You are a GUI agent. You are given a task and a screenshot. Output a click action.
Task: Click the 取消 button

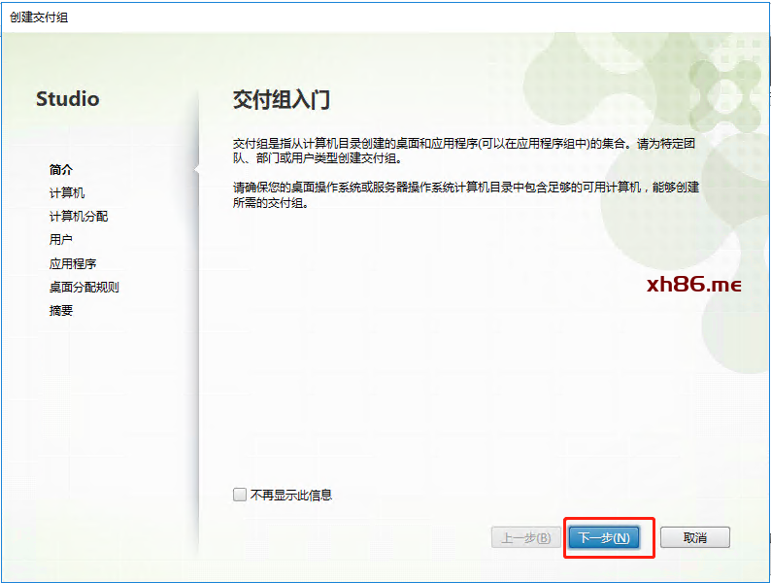pyautogui.click(x=694, y=537)
